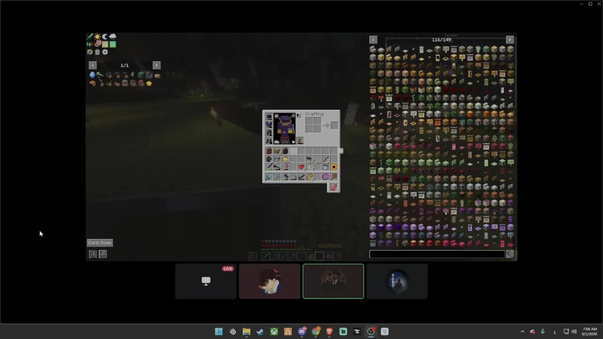The height and width of the screenshot is (339, 603).
Task: Pick the red heart item in inventory
Action: [301, 167]
